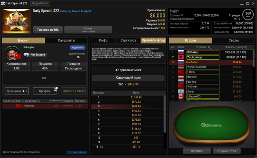Switch to the Сателлиты tab
Image resolution: width=257 pixels, height=158 pixels.
pos(66,41)
